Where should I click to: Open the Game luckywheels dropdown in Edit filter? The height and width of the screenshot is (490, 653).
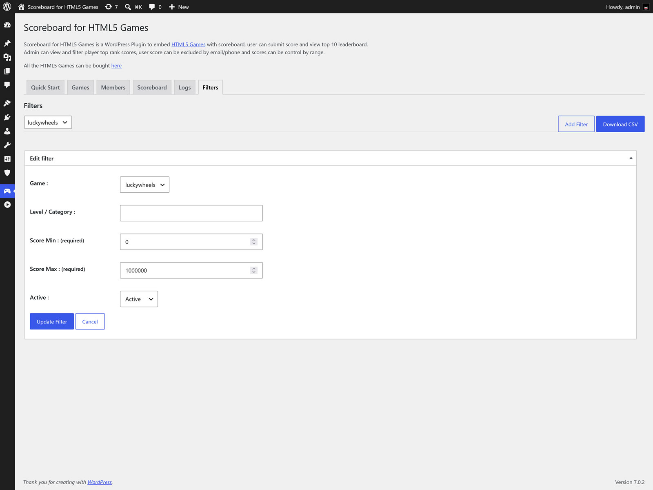tap(144, 185)
